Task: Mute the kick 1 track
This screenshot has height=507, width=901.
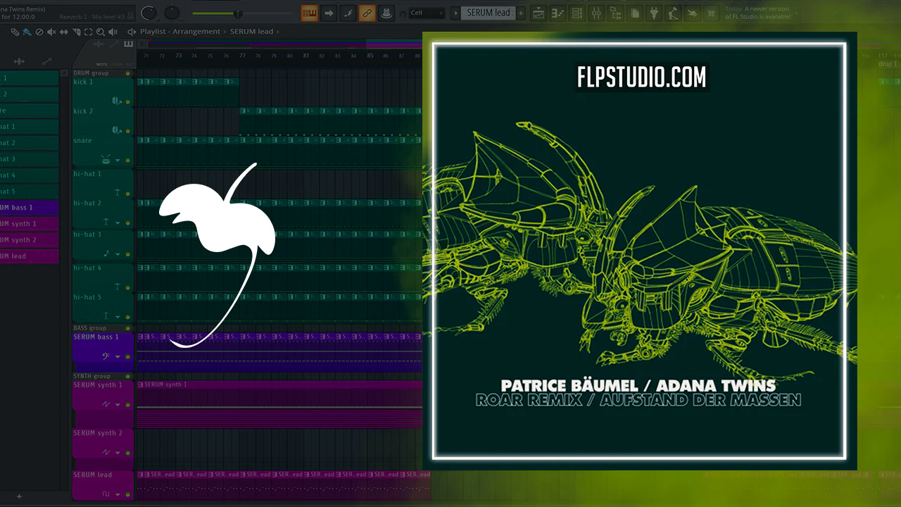Action: pyautogui.click(x=128, y=102)
